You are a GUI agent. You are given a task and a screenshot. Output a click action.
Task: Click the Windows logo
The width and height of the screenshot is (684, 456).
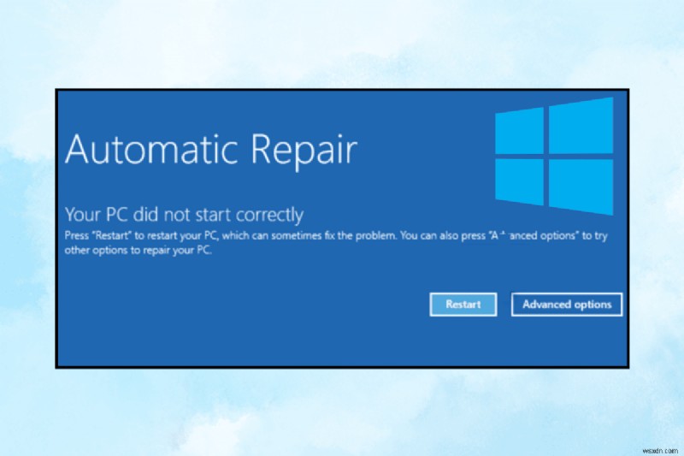(x=554, y=157)
